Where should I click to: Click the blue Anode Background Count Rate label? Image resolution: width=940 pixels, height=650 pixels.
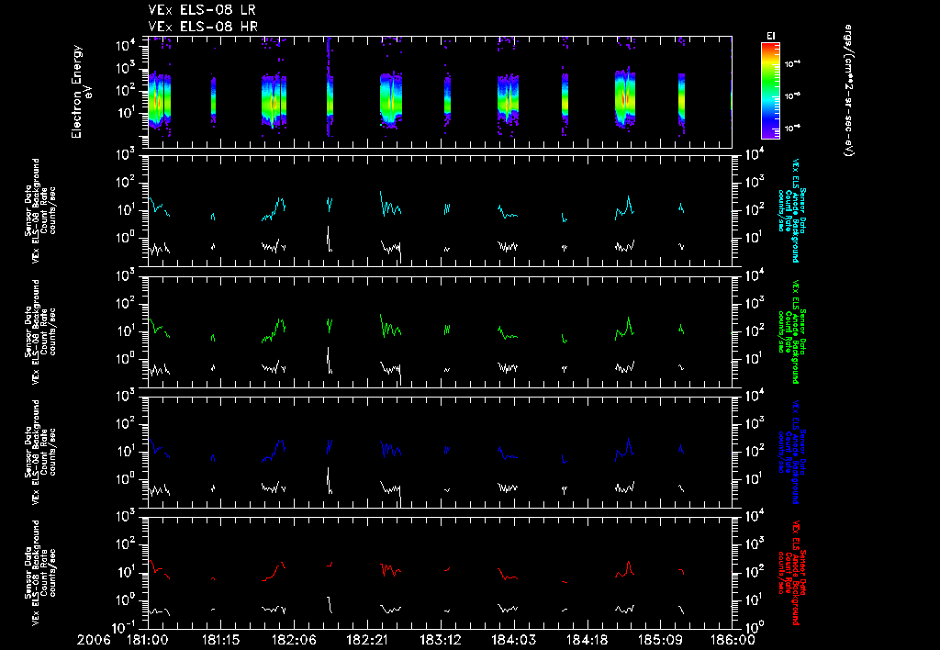792,452
